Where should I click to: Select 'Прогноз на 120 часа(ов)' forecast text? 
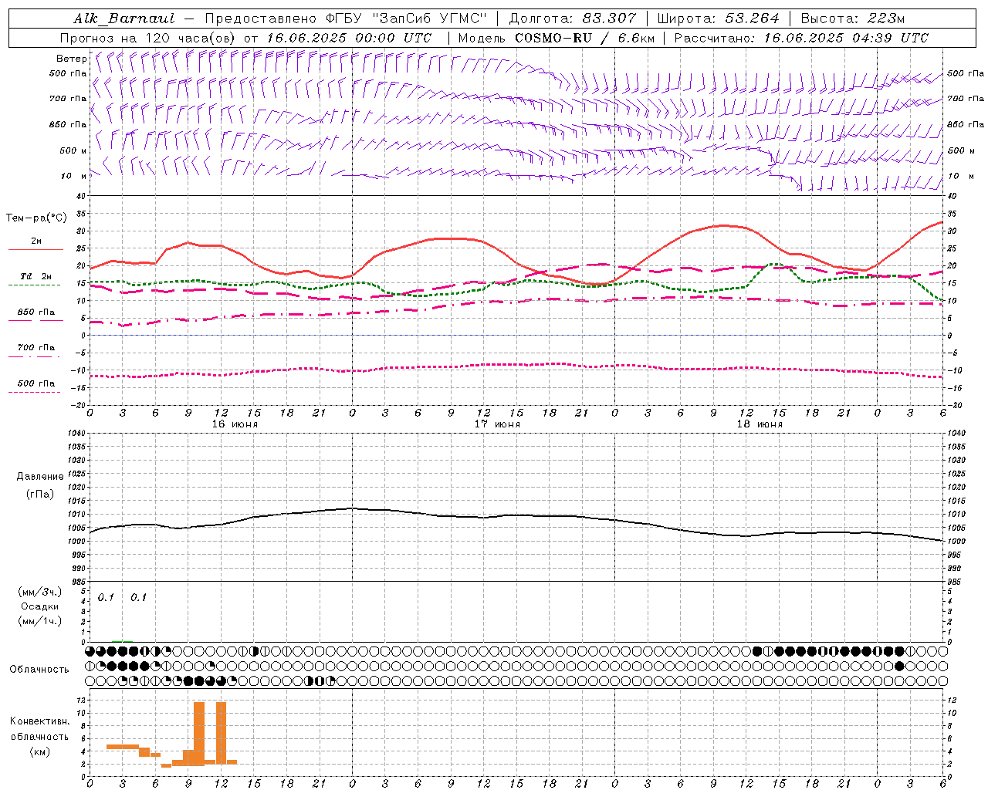point(148,38)
